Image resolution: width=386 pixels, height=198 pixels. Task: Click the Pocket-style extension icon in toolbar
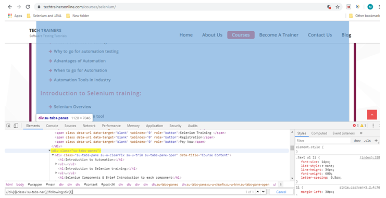pyautogui.click(x=348, y=7)
